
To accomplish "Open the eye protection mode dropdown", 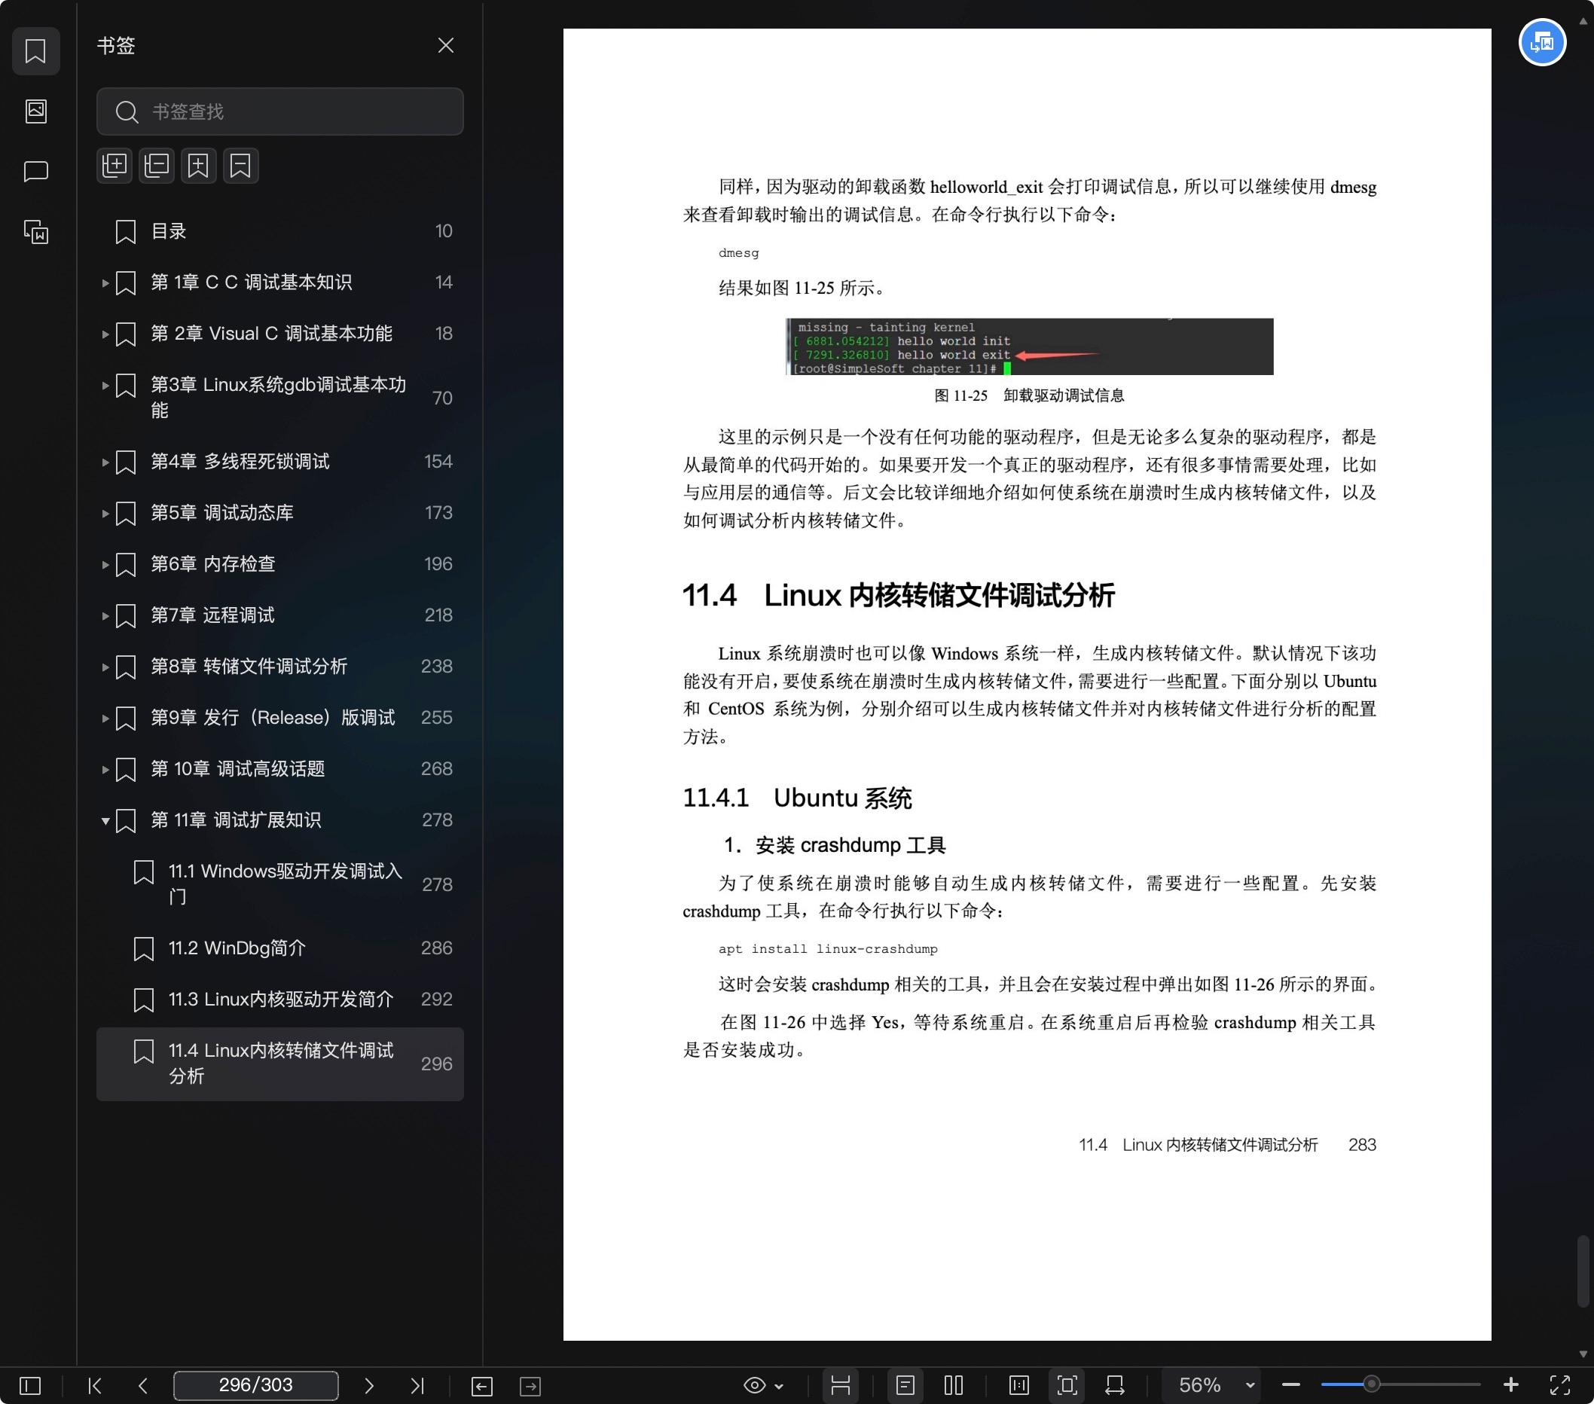I will (x=762, y=1385).
